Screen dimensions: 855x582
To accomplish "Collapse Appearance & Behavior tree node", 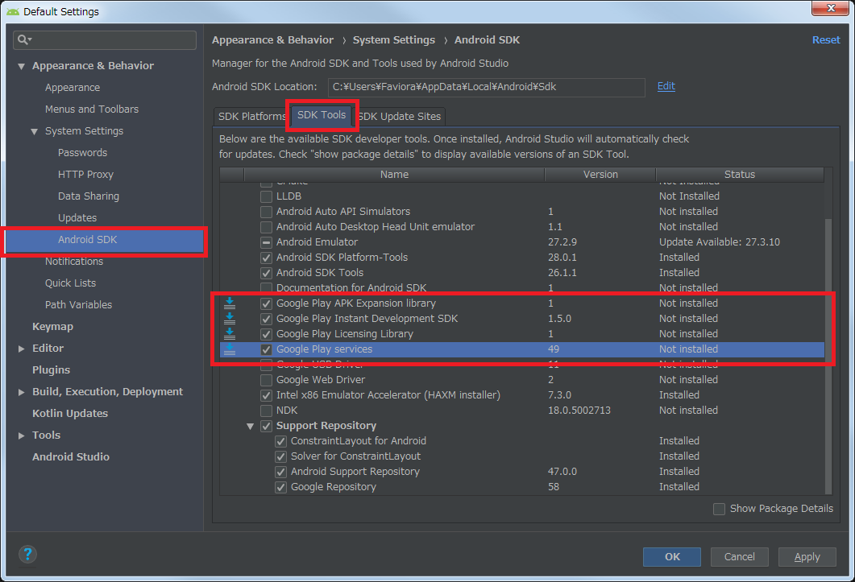I will tap(21, 66).
